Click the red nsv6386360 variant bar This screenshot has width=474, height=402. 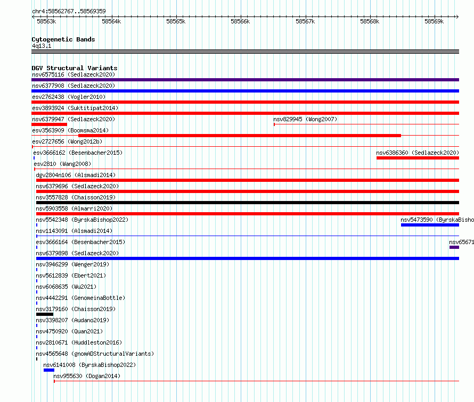tap(418, 158)
